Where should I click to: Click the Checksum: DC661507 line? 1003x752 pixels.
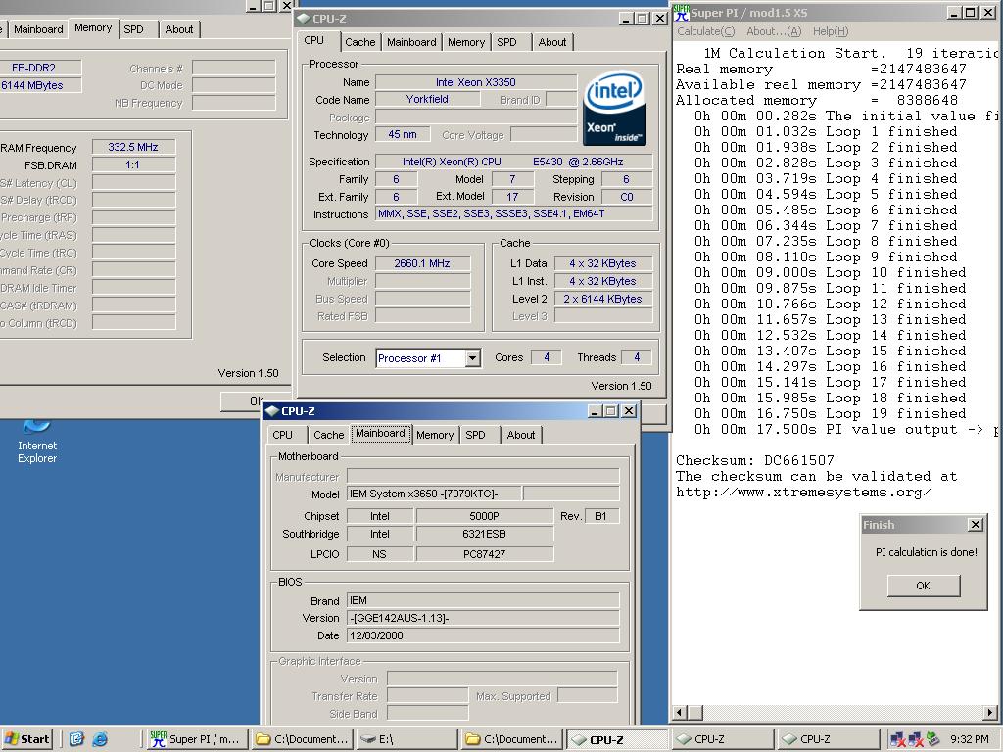755,460
